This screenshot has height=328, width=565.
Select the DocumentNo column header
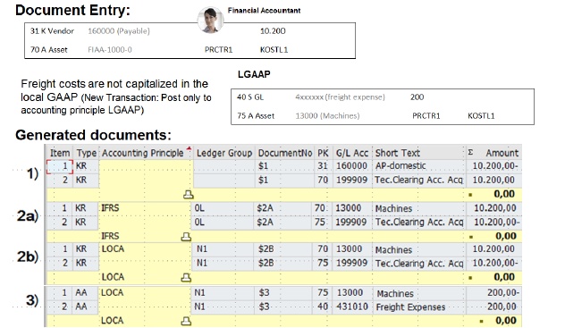pos(284,153)
